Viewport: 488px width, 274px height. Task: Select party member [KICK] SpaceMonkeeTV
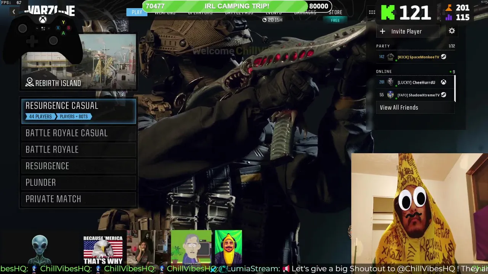tap(415, 57)
